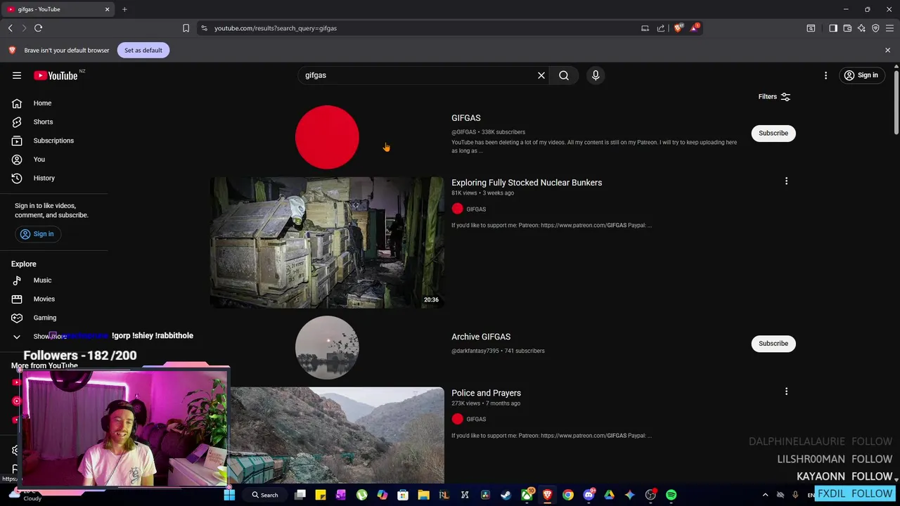Play the Police and Prayers thumbnail

click(336, 435)
